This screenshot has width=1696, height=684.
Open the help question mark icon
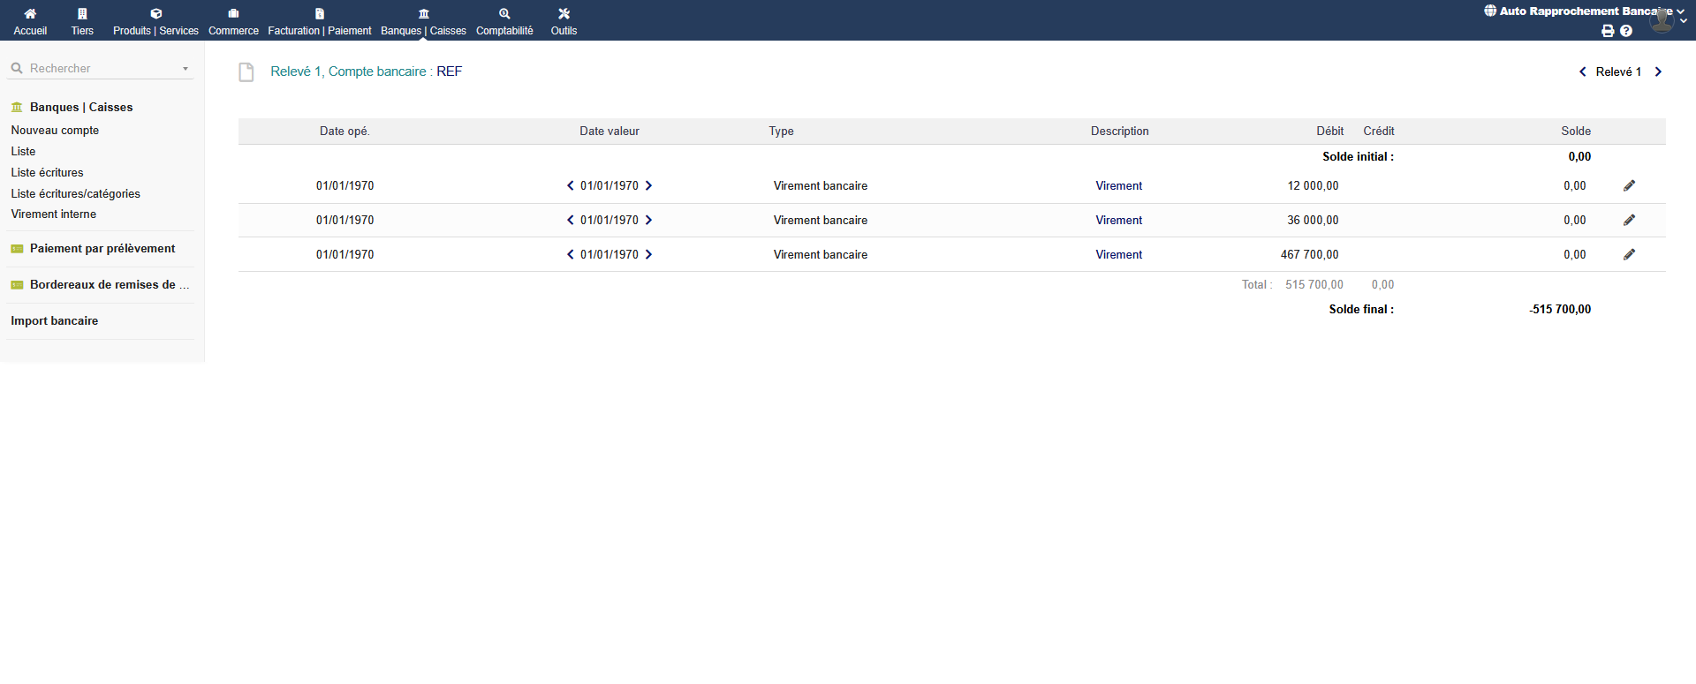click(1626, 31)
